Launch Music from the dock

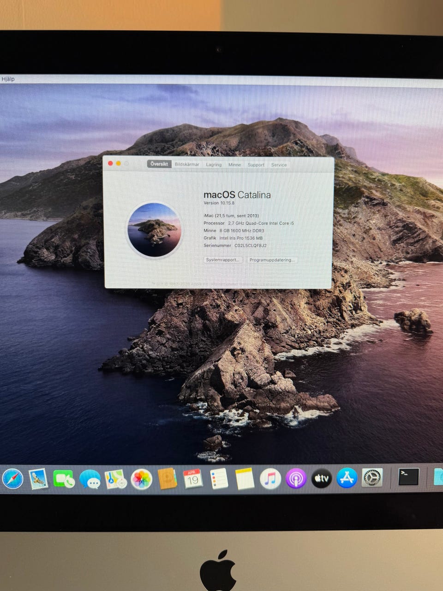(x=270, y=479)
